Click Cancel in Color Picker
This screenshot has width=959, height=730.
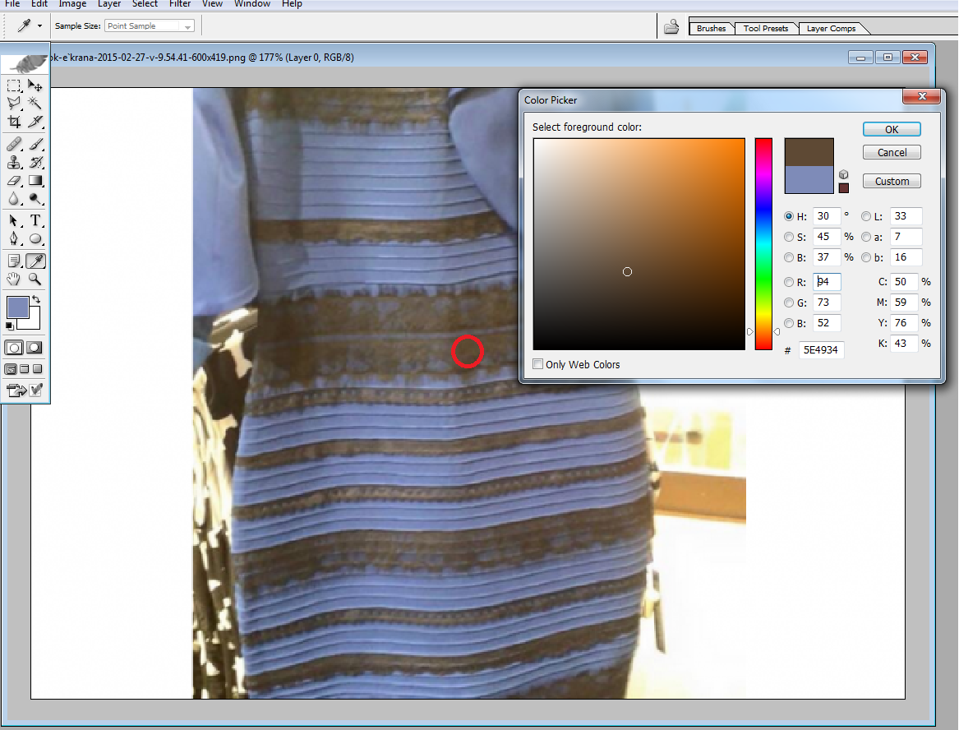click(x=892, y=152)
